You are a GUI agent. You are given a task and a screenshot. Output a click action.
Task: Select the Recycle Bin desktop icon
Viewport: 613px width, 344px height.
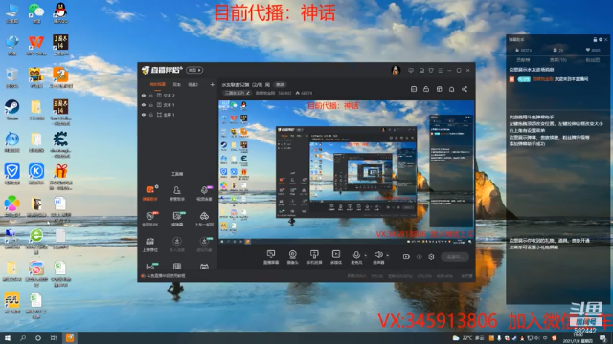tap(12, 77)
